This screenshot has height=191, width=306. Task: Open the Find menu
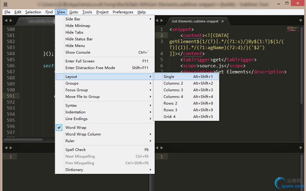[49, 12]
